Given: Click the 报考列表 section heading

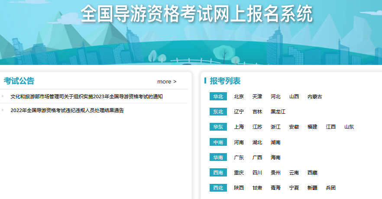Looking at the screenshot, I should point(225,81).
